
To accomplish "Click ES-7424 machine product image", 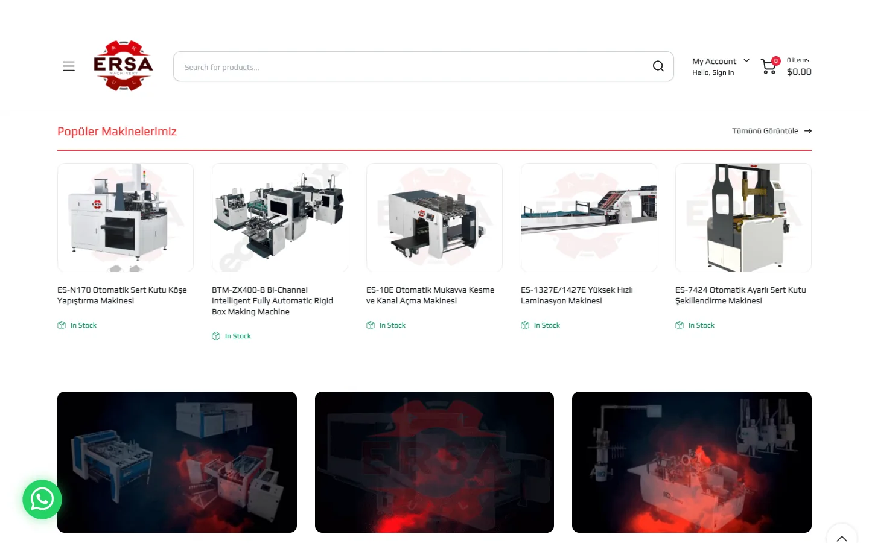I will tap(743, 217).
